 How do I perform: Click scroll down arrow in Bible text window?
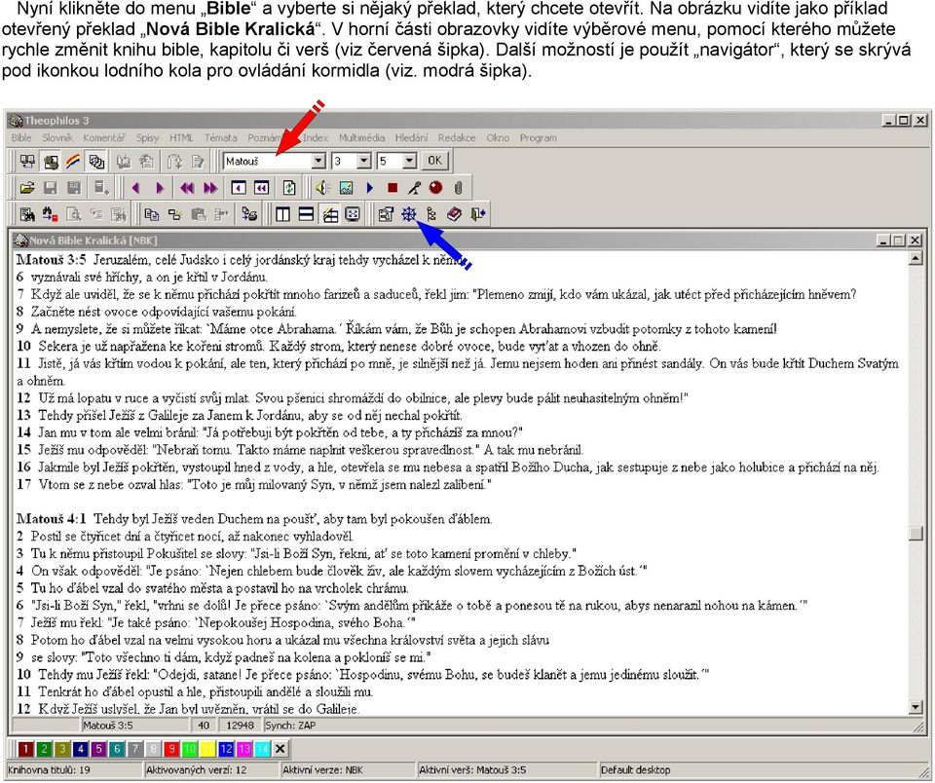point(916,707)
